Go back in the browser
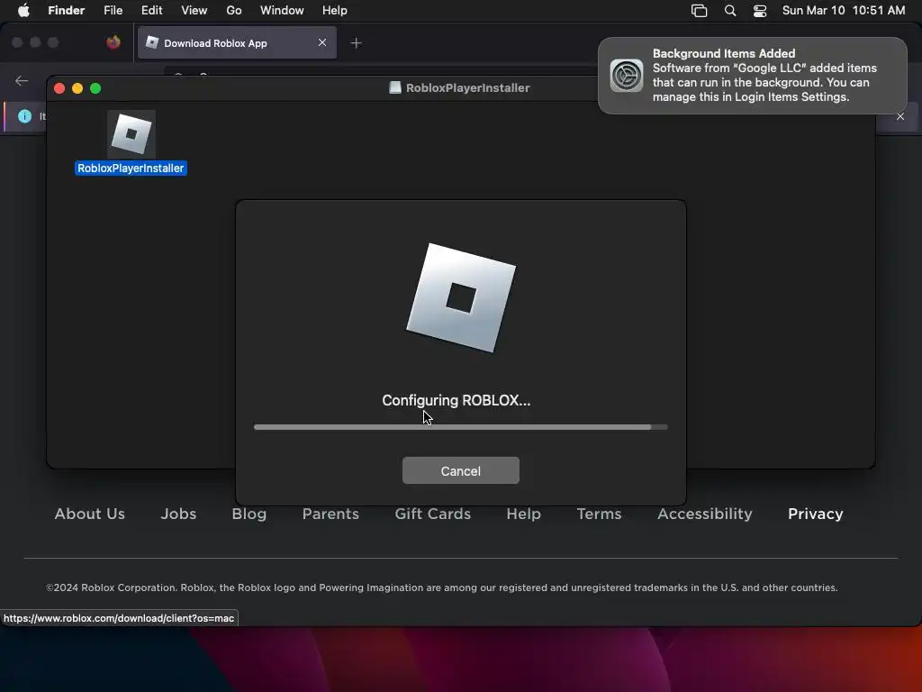The image size is (922, 692). 22,80
